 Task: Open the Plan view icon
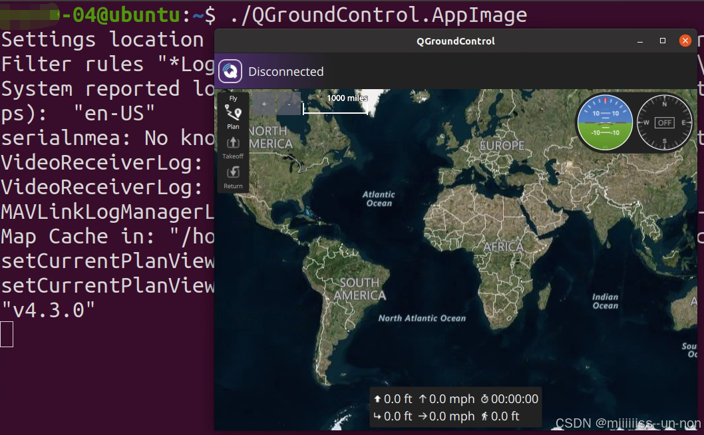tap(233, 112)
